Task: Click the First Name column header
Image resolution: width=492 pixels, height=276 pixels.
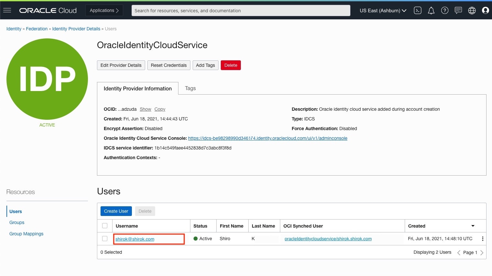Action: (x=231, y=226)
